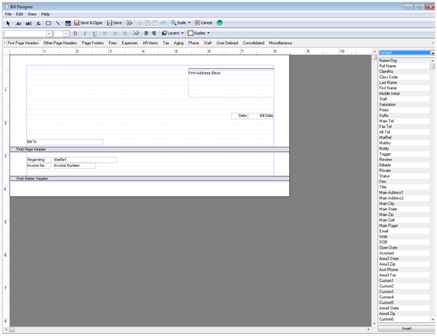
Task: Select the Bill Date field on canvas
Action: click(x=261, y=116)
